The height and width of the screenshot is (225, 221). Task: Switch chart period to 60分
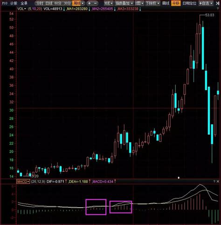pyautogui.click(x=58, y=3)
